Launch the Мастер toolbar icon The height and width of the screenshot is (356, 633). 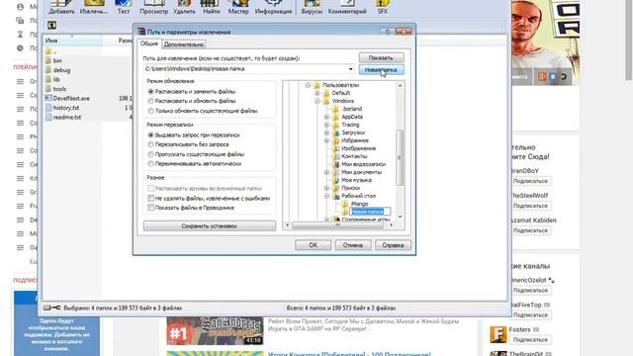click(238, 4)
